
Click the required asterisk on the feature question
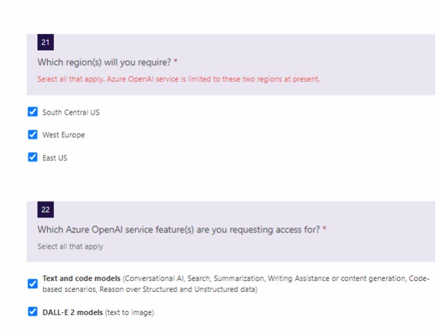[324, 230]
